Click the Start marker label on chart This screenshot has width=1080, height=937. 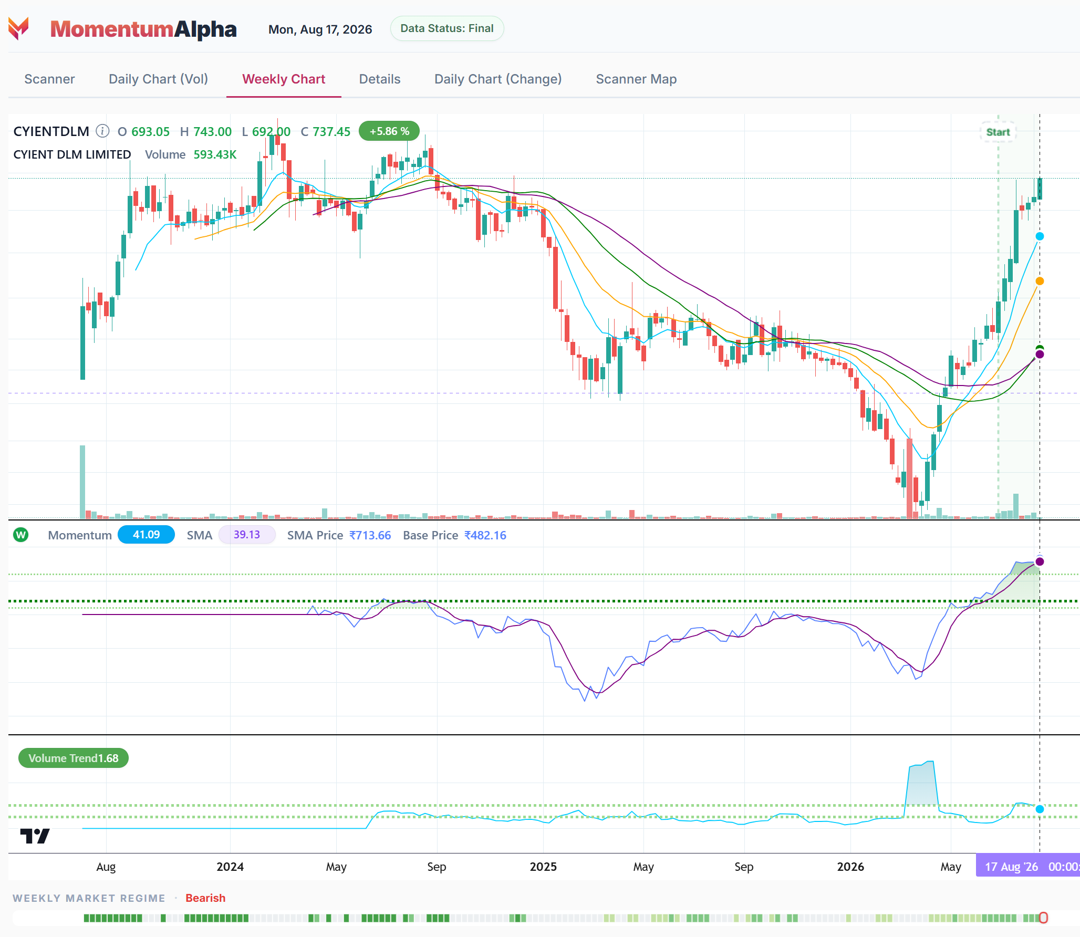(998, 132)
